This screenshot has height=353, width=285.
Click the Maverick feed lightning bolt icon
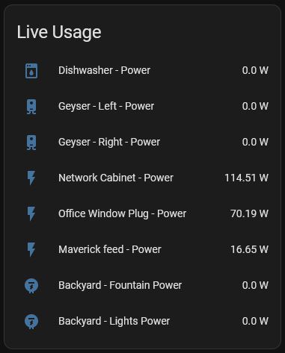click(x=31, y=249)
